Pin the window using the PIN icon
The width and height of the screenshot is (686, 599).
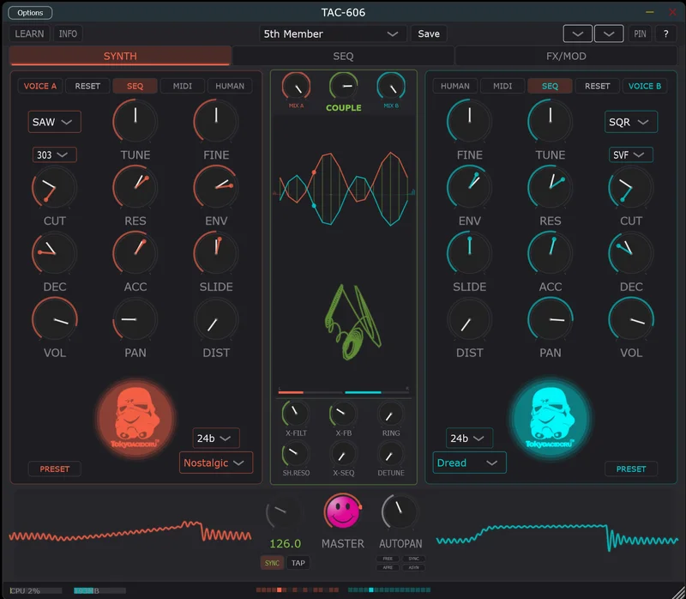tap(640, 33)
